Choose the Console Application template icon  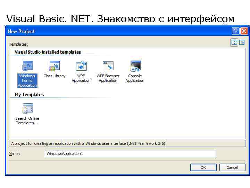click(x=135, y=66)
